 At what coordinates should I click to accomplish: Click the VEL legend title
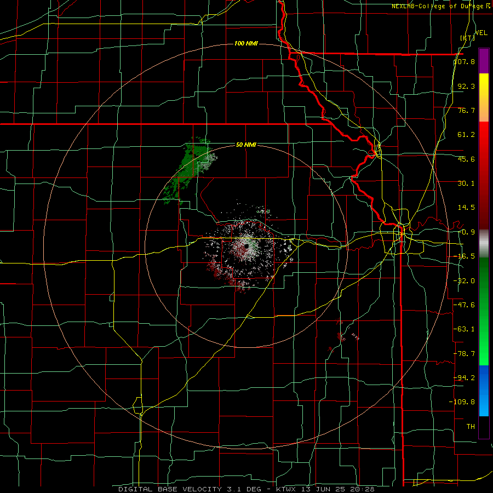(481, 33)
